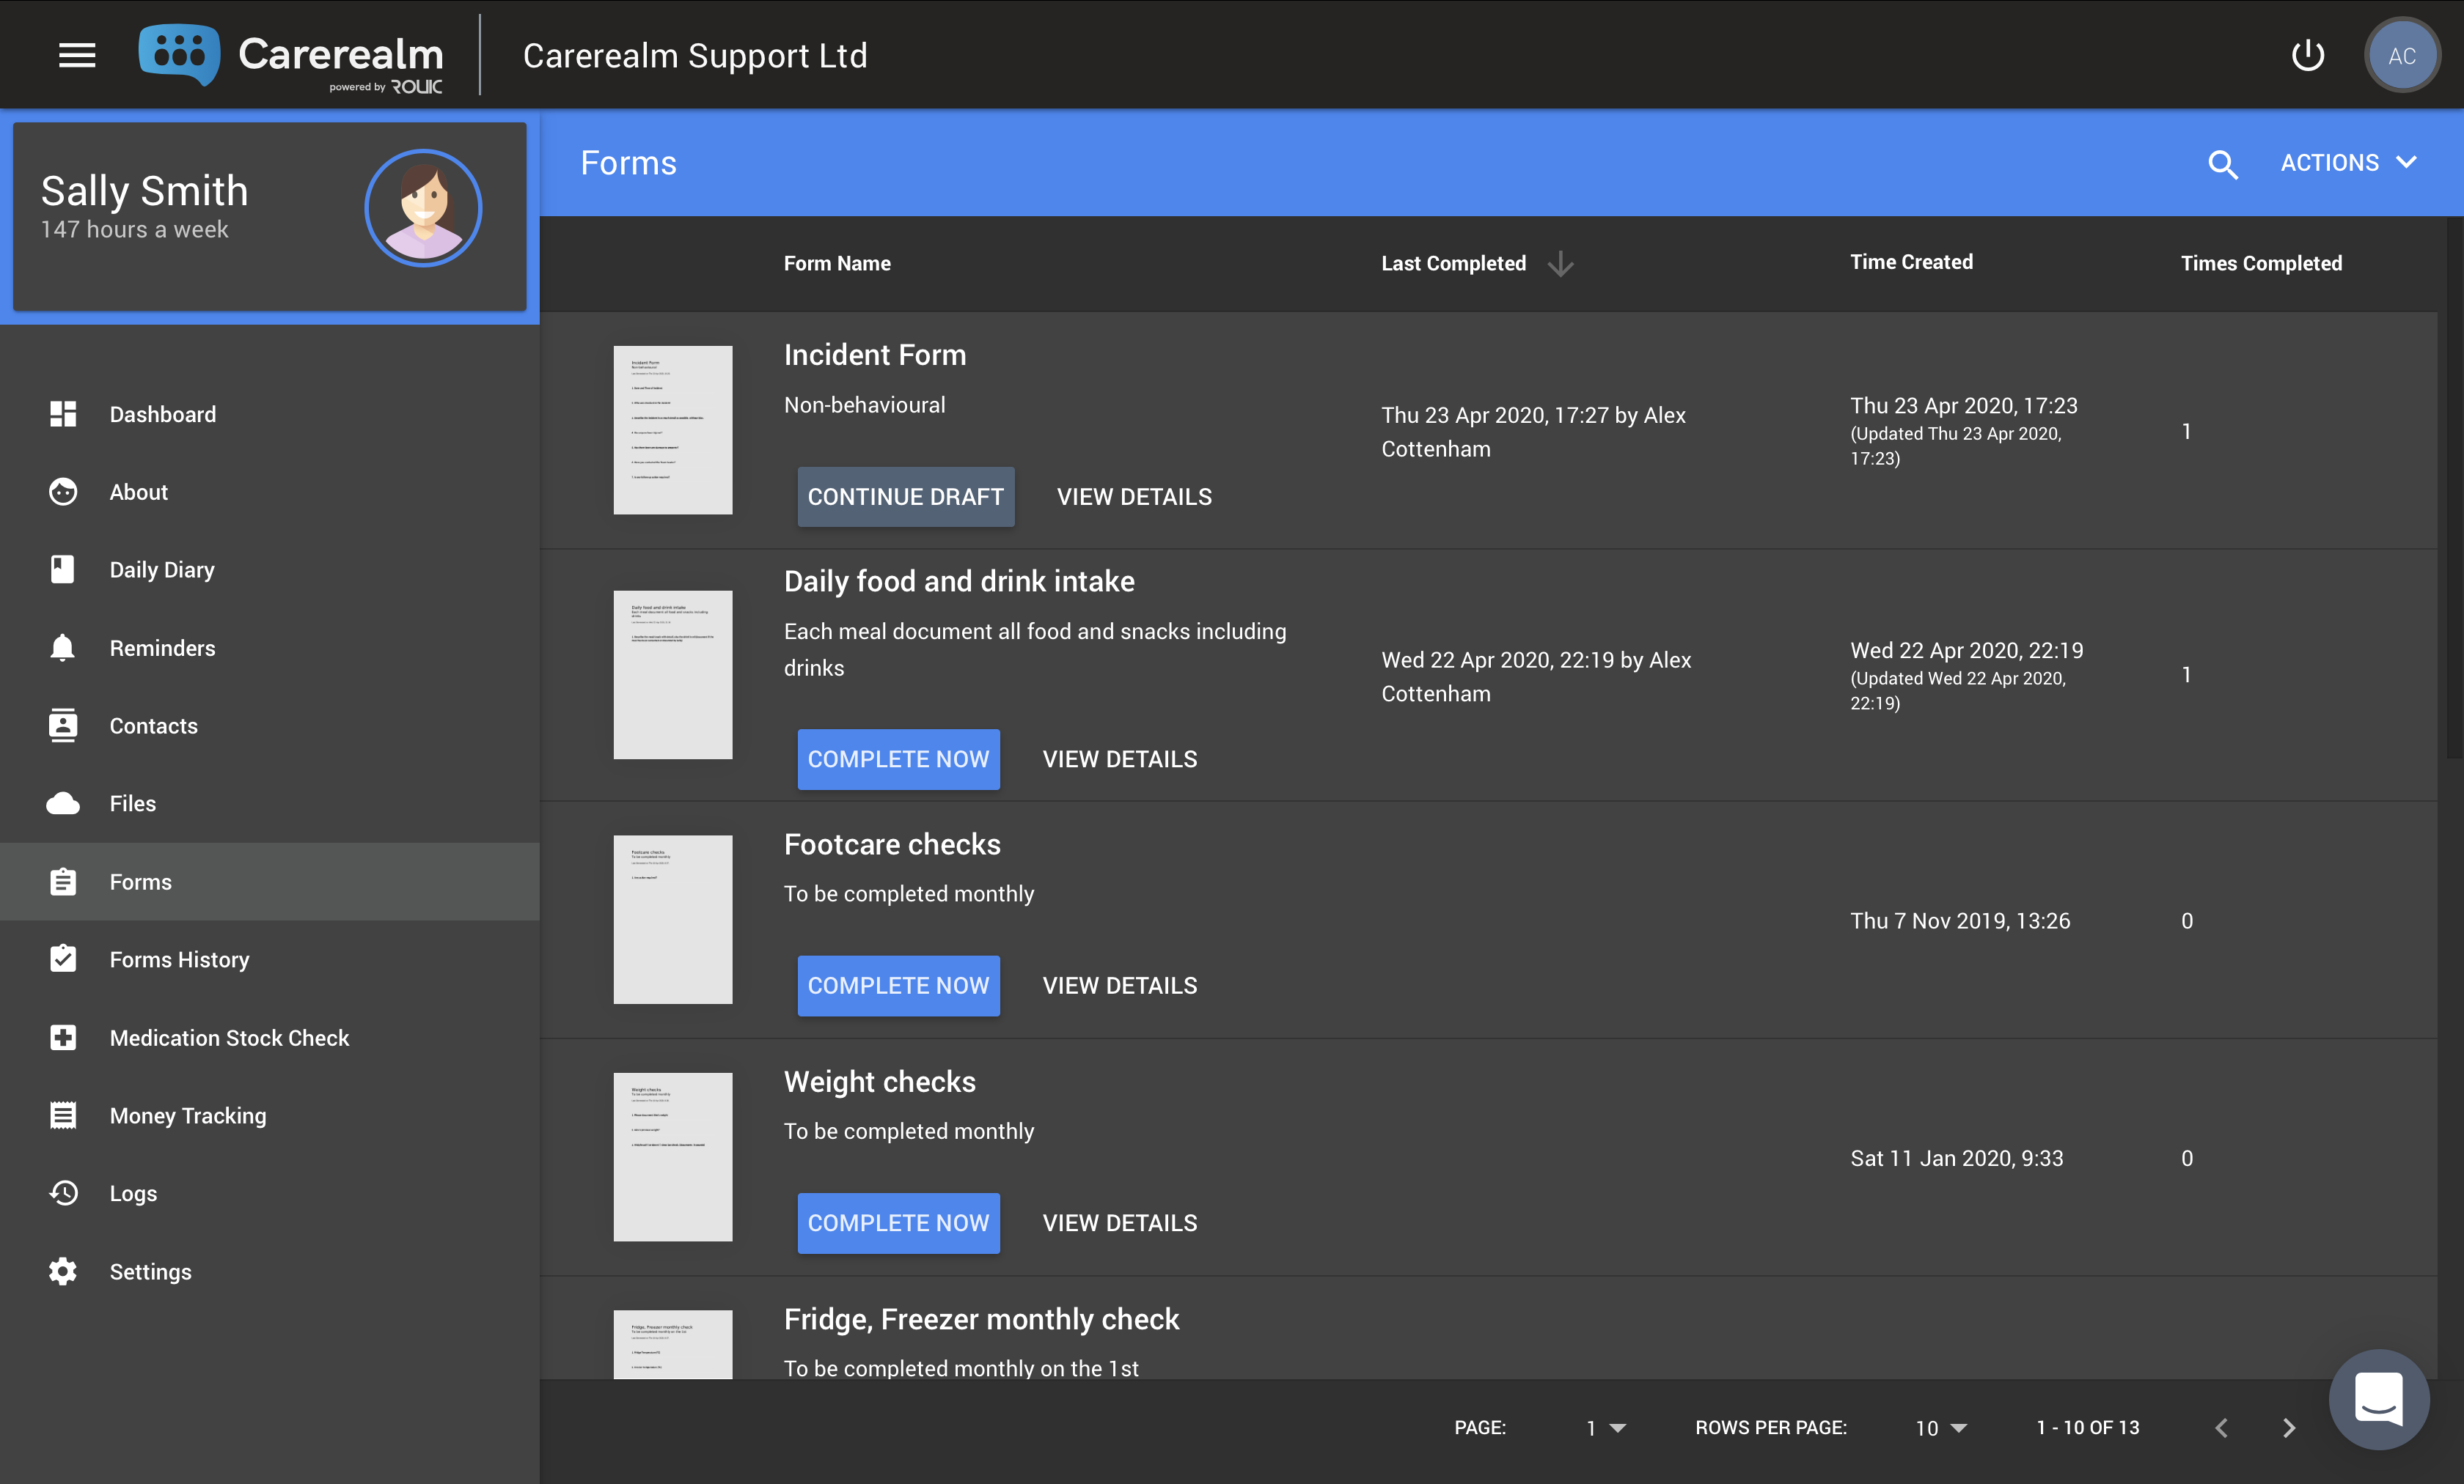Open the rows per page dropdown
This screenshot has width=2464, height=1484.
coord(1941,1428)
